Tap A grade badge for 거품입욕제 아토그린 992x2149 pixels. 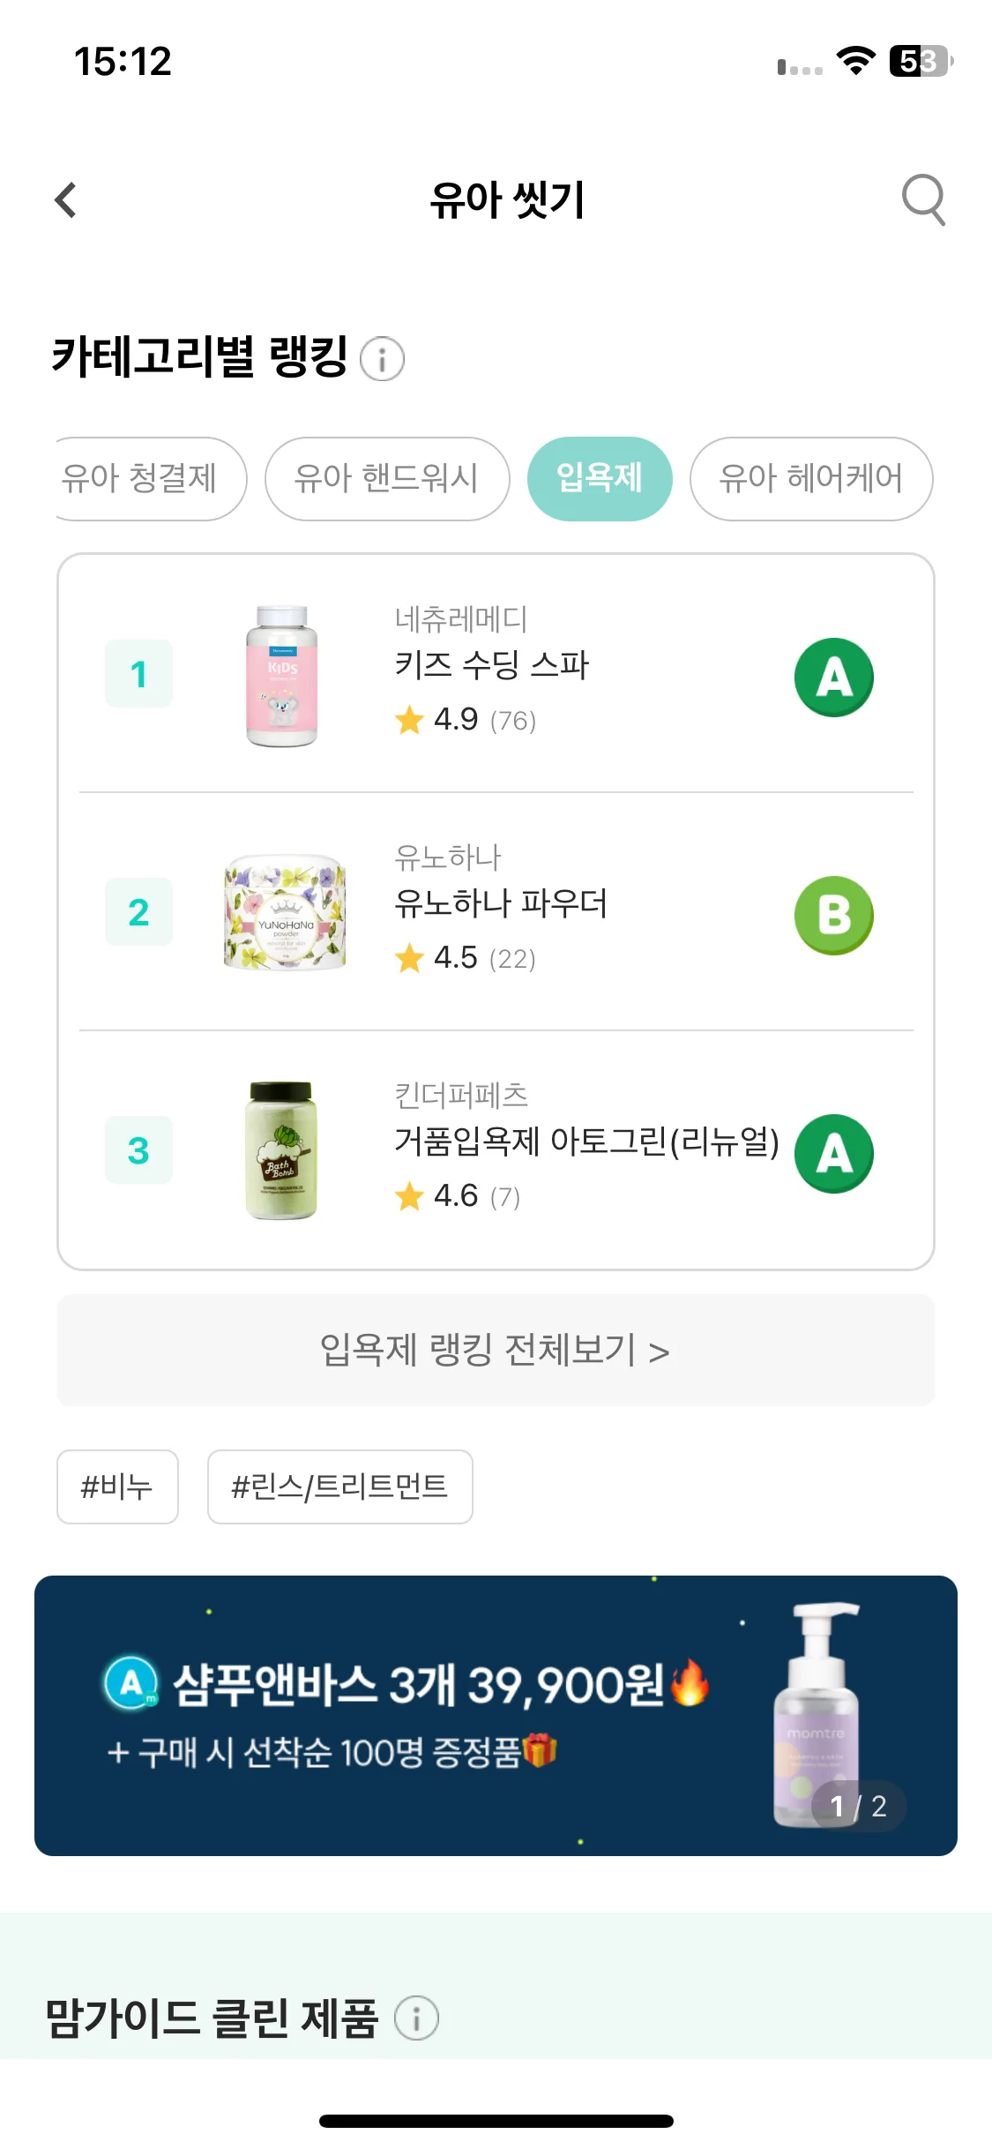834,1153
